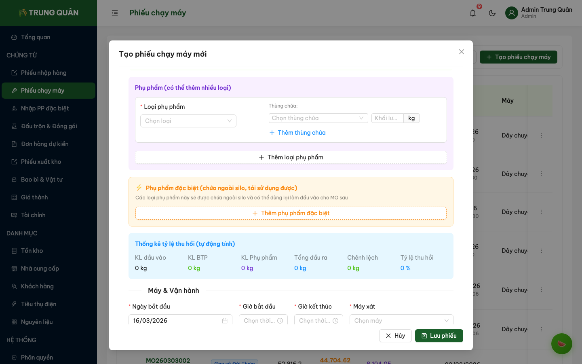The image size is (582, 364).
Task: Expand the Chọn thùng chứa dropdown
Action: coord(318,118)
